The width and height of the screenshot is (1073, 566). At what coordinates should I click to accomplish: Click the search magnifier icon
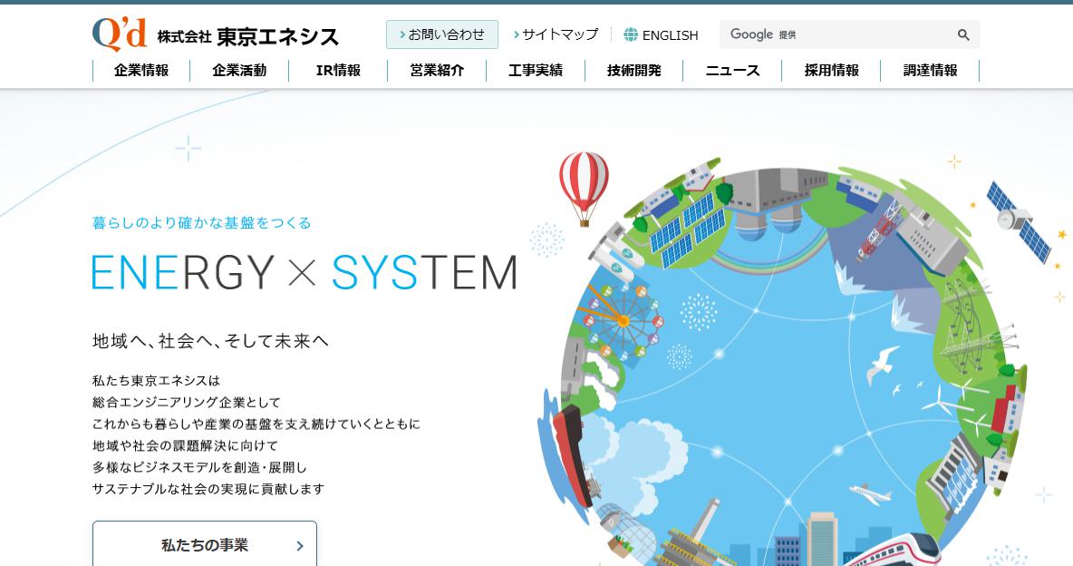pos(963,34)
